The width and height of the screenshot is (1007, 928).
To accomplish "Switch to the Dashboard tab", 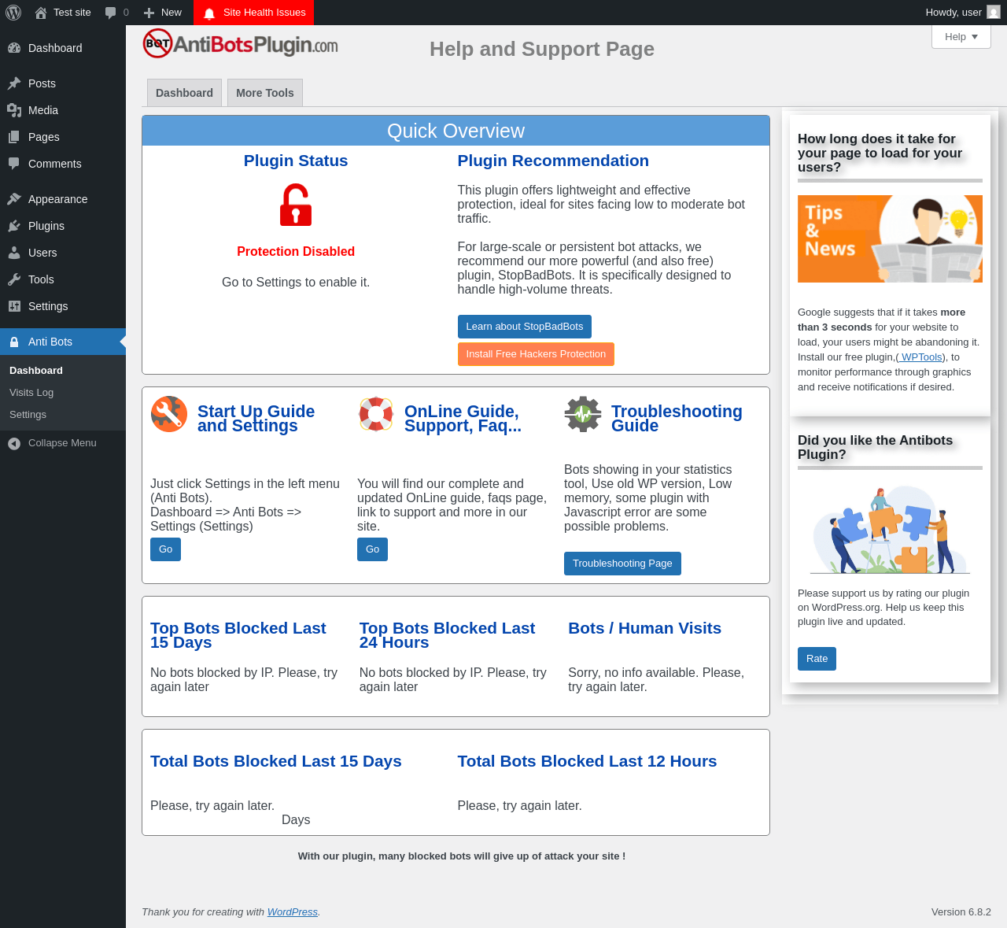I will click(184, 93).
